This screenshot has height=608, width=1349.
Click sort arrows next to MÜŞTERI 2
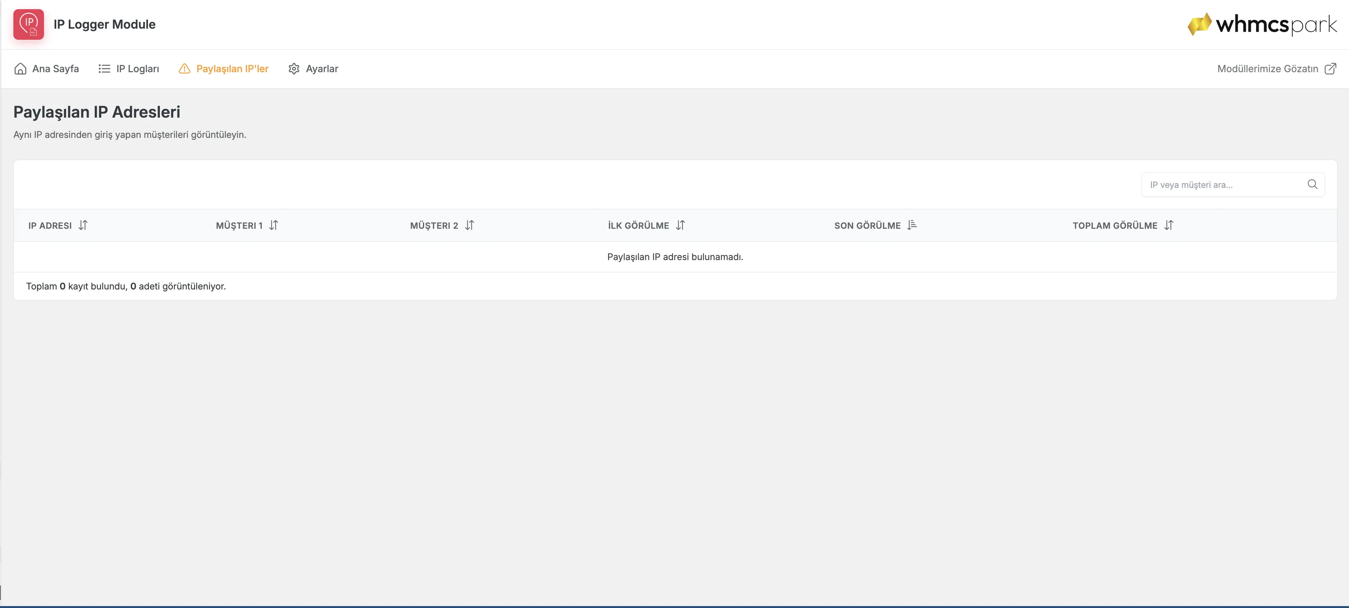[469, 225]
